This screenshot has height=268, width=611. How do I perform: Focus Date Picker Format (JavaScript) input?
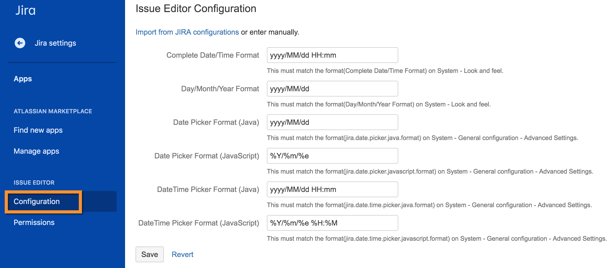coord(332,156)
